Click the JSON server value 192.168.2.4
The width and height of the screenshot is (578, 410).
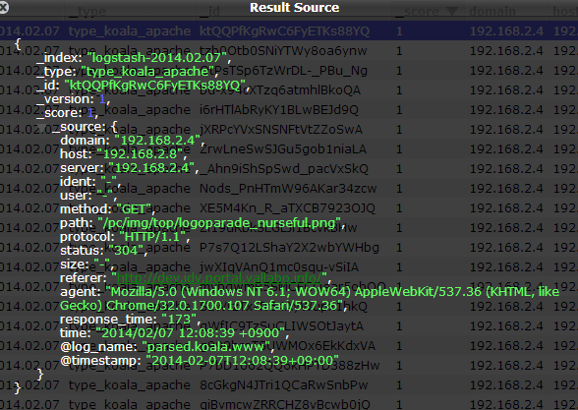click(x=151, y=168)
